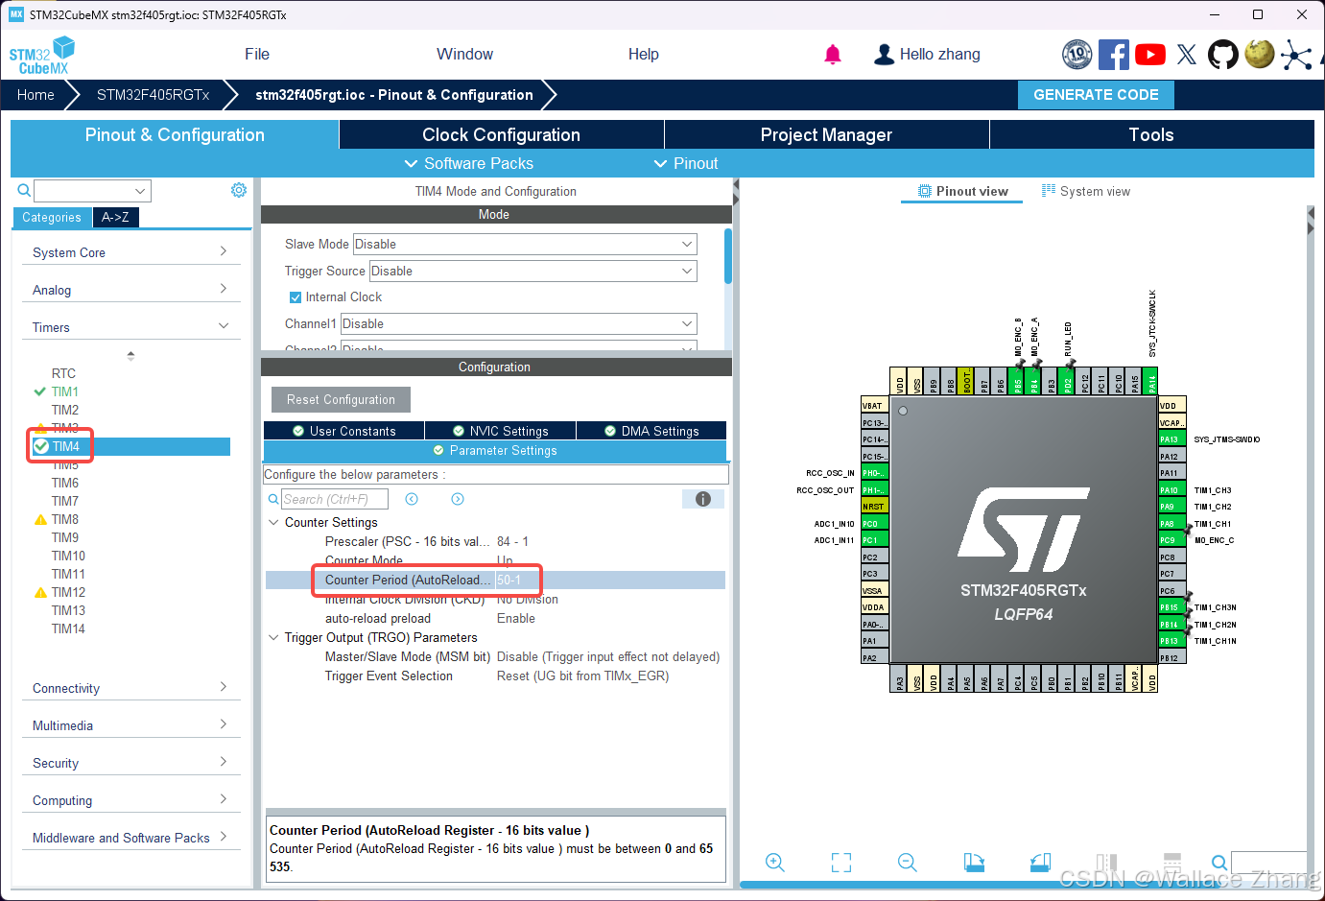Image resolution: width=1325 pixels, height=901 pixels.
Task: Open the Facebook icon in header
Action: click(x=1114, y=55)
